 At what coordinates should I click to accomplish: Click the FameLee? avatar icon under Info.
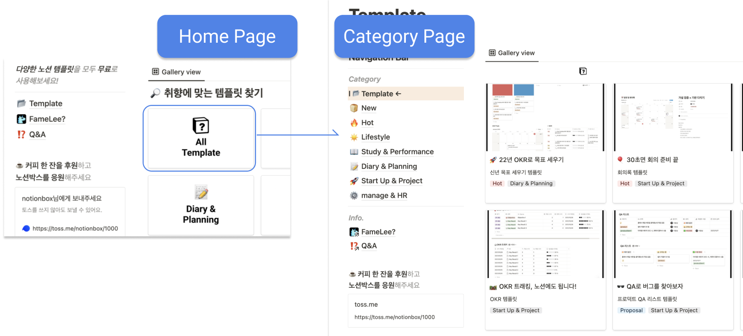(354, 232)
